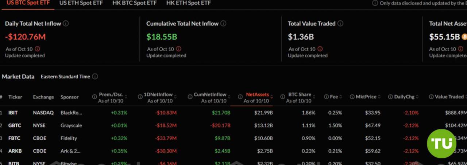Screen dimensions: 467x165
Task: Click red alert icon beside As of Oct 10 under Daily Inflow
Action: pyautogui.click(x=37, y=49)
